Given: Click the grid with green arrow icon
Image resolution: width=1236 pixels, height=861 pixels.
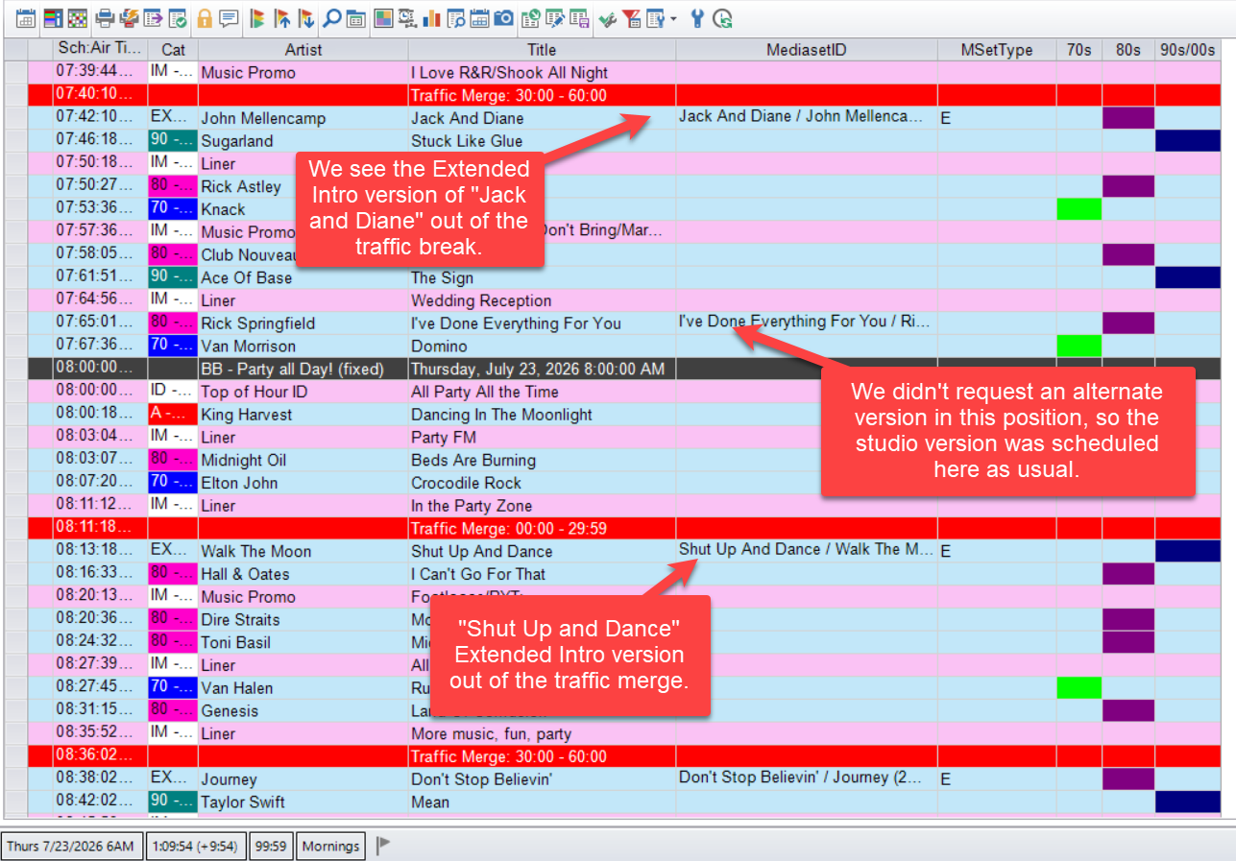Looking at the screenshot, I should click(531, 18).
